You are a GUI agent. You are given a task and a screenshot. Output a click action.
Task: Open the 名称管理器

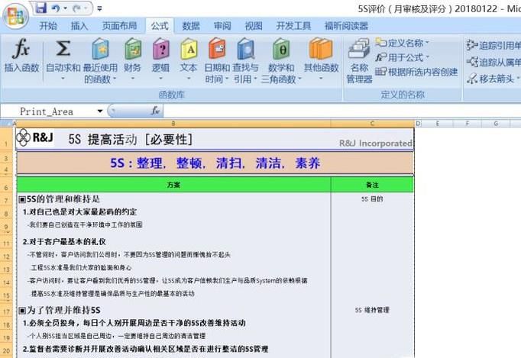pyautogui.click(x=359, y=60)
